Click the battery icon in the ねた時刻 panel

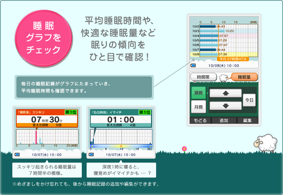coord(92,154)
